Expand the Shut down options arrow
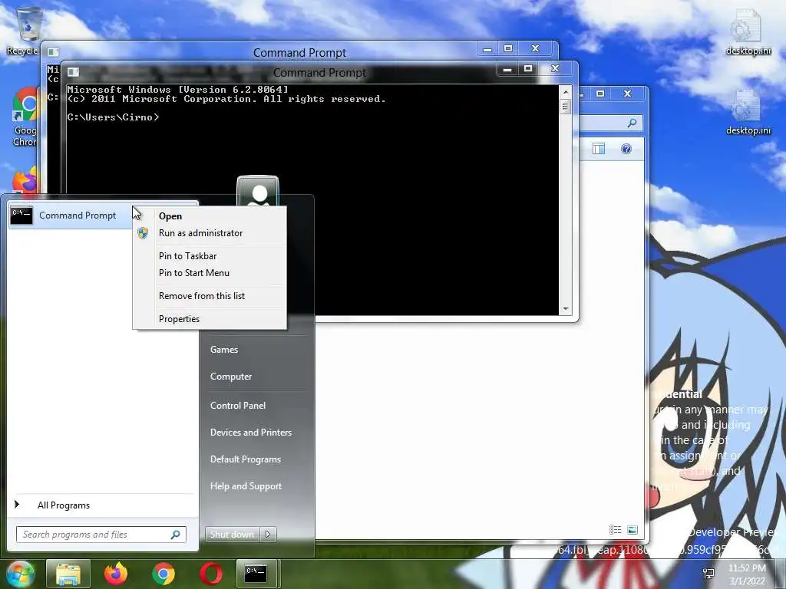 point(268,535)
